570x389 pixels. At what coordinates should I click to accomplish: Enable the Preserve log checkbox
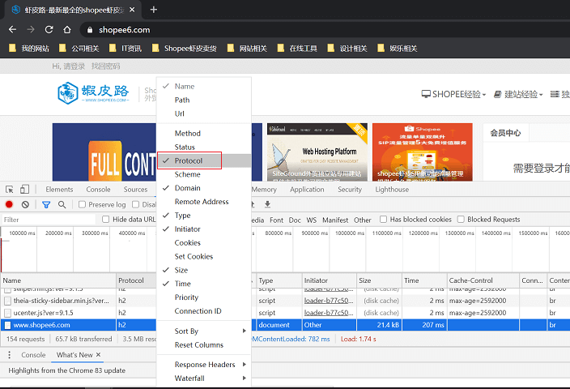click(x=82, y=204)
